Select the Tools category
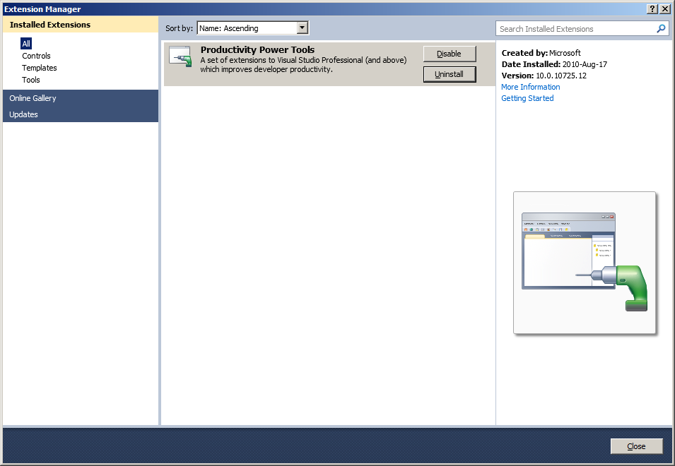Screen dimensions: 675x466 click(x=30, y=80)
